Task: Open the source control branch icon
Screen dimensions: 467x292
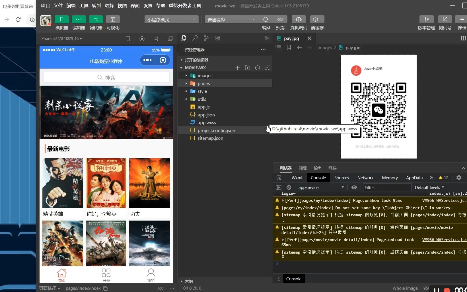Action: coord(206,38)
